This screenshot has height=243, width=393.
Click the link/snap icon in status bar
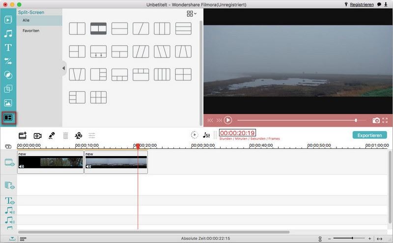320,239
